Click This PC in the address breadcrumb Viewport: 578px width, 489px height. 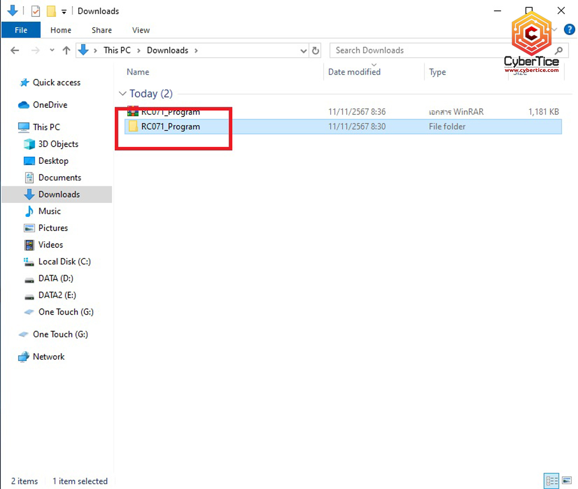117,50
